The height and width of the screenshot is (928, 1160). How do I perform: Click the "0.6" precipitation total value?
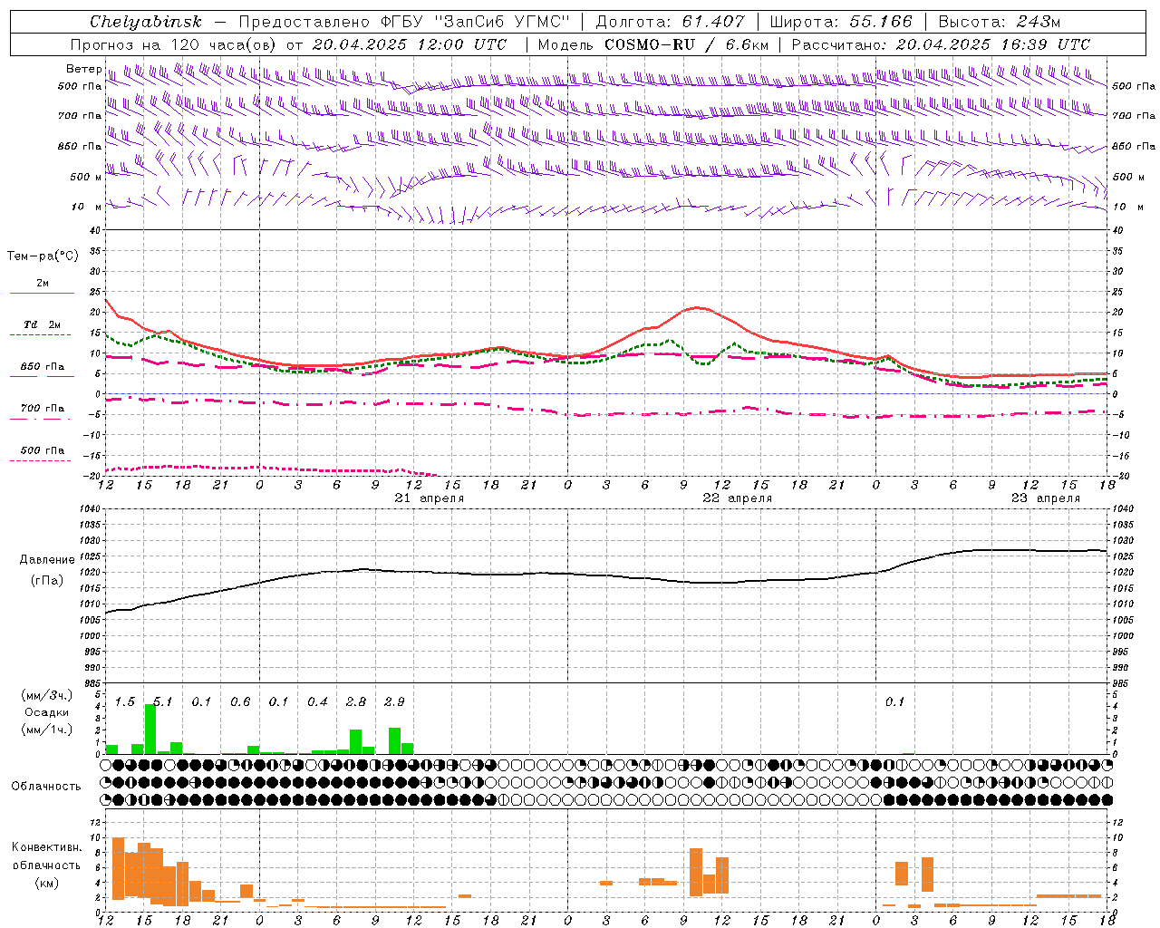[x=240, y=702]
